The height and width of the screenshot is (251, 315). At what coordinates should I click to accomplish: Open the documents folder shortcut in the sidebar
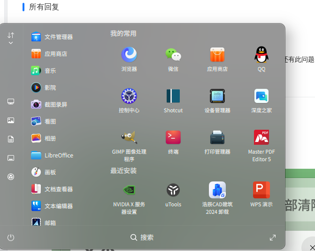pyautogui.click(x=11, y=139)
